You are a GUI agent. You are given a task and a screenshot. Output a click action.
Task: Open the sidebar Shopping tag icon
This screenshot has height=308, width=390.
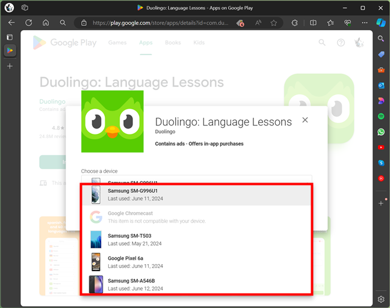pos(381,54)
